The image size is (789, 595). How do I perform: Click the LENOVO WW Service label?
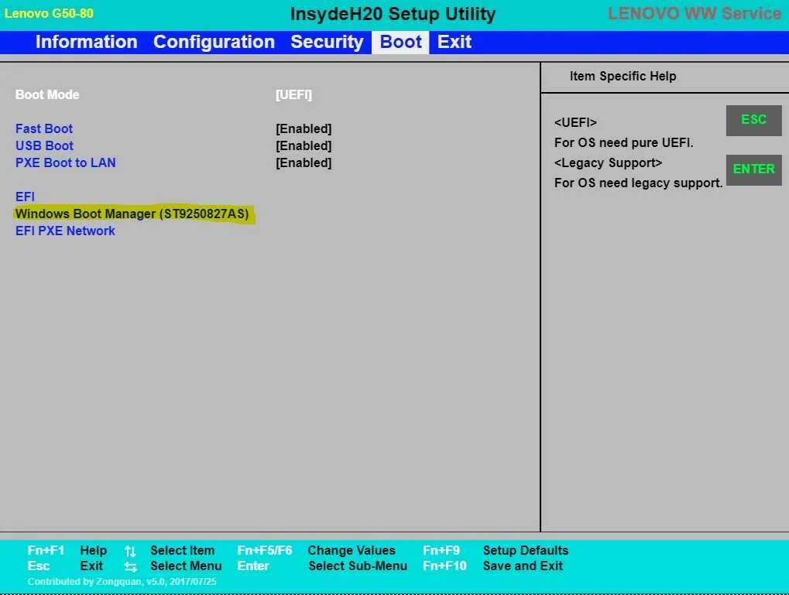coord(694,14)
